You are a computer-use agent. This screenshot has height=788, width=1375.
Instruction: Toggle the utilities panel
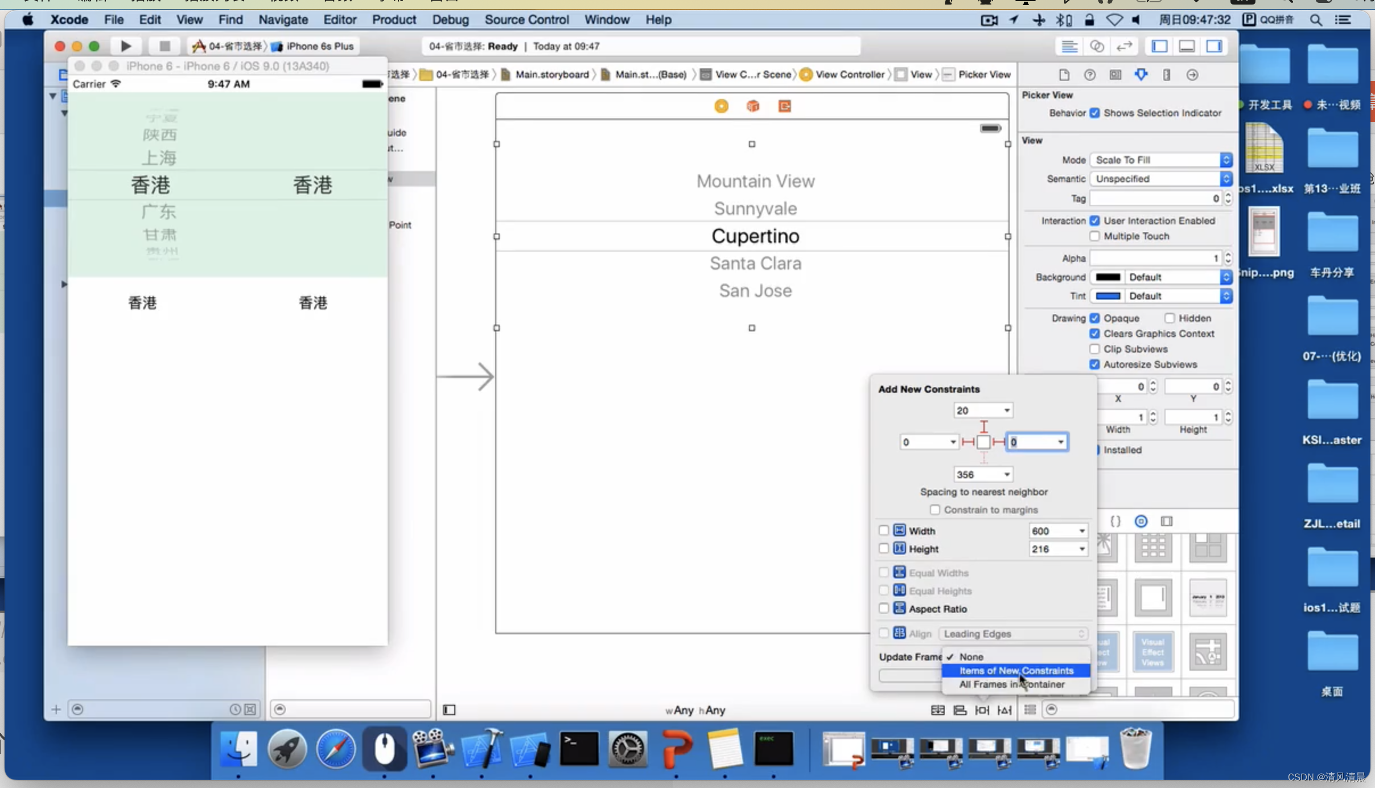tap(1214, 46)
